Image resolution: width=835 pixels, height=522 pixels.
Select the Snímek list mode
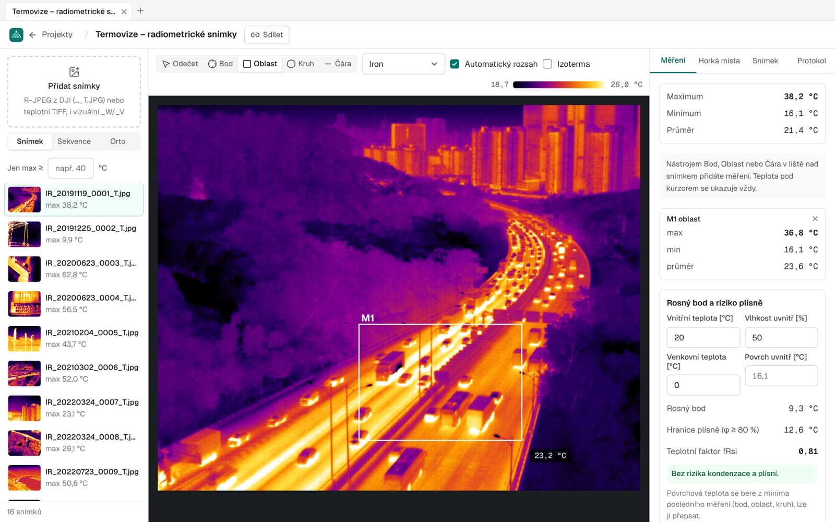pos(30,141)
